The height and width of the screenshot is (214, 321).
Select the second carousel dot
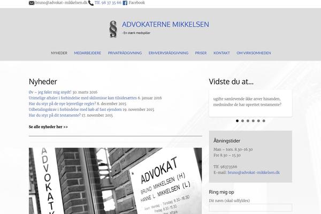242,121
